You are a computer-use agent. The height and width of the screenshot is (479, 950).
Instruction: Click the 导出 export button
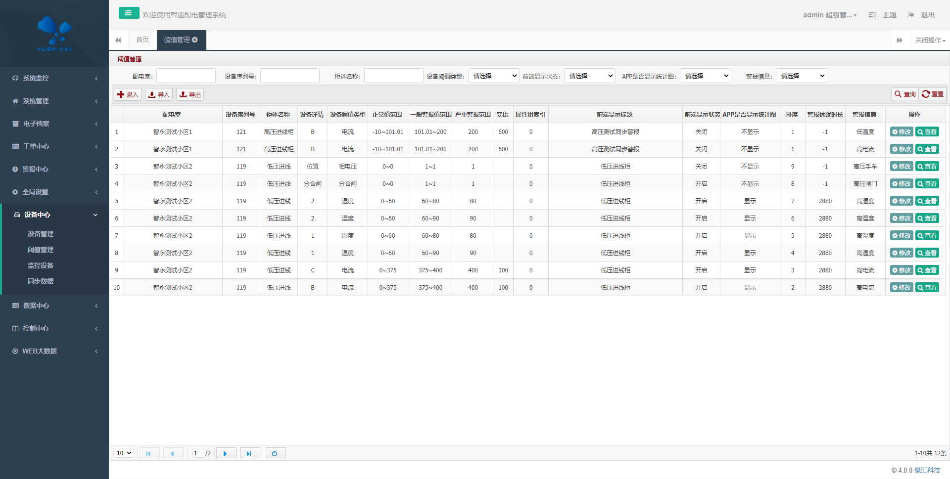pyautogui.click(x=190, y=94)
